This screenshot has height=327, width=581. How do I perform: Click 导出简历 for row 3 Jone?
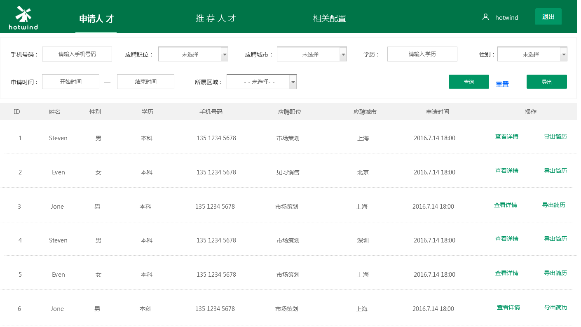[x=554, y=205]
